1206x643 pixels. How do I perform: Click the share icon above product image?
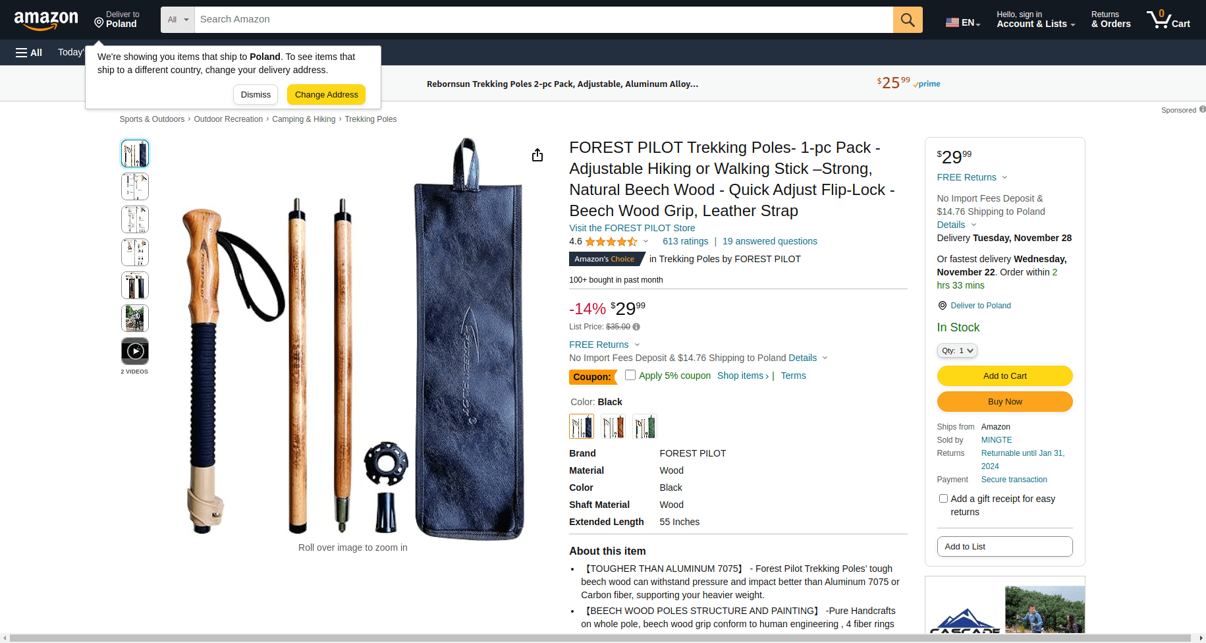click(537, 155)
